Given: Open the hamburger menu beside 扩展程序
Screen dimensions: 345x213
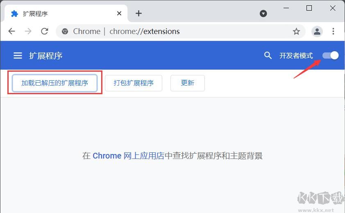Looking at the screenshot, I should [x=18, y=55].
